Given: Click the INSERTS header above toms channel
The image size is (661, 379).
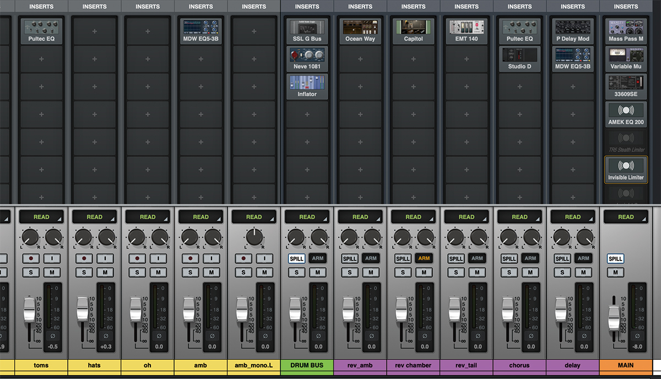Looking at the screenshot, I should [41, 7].
